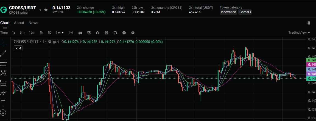Select the 15m interval
Image resolution: width=316 pixels, height=121 pixels.
pyautogui.click(x=32, y=33)
